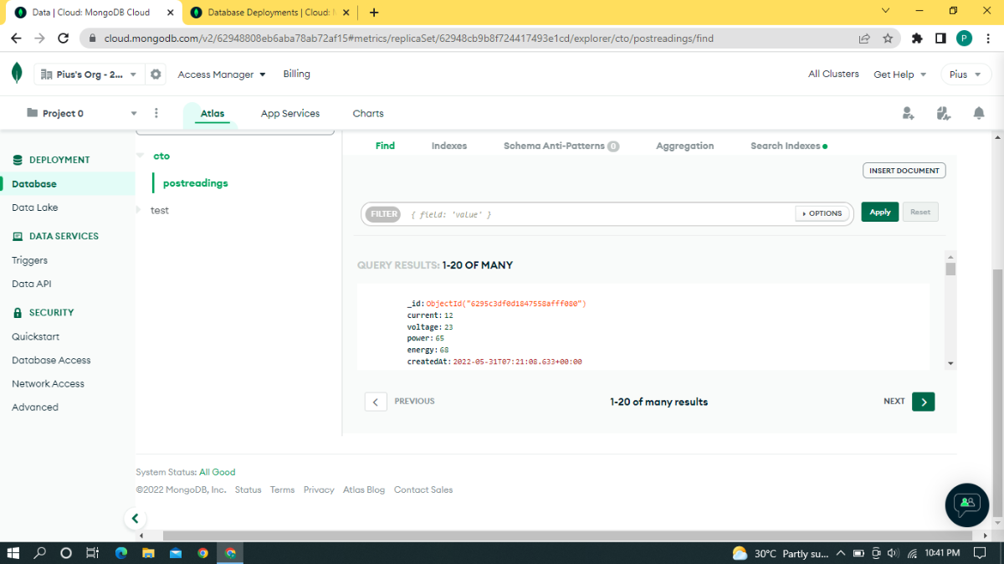
Task: Click the All Good system status link
Action: tap(218, 472)
